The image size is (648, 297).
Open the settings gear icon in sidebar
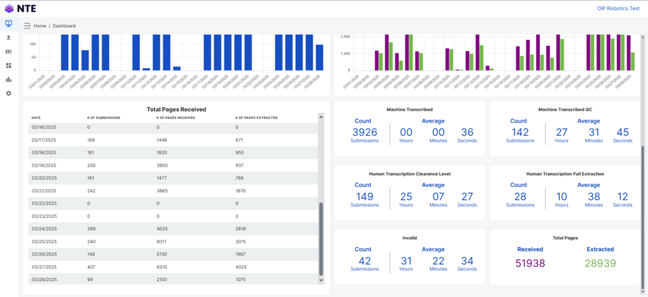coord(8,94)
